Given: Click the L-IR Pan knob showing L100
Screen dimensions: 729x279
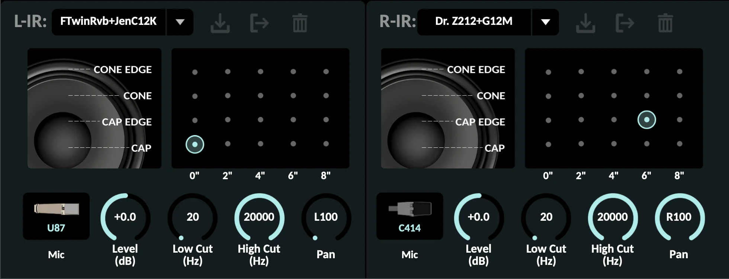Looking at the screenshot, I should pyautogui.click(x=326, y=217).
